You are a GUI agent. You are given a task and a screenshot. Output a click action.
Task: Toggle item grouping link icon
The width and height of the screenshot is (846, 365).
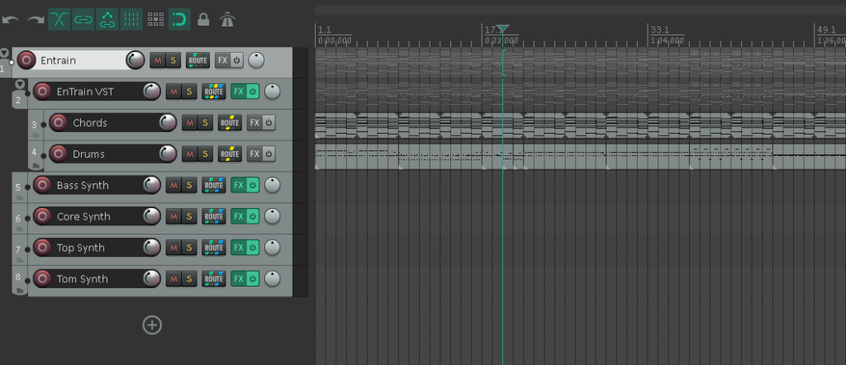point(83,18)
